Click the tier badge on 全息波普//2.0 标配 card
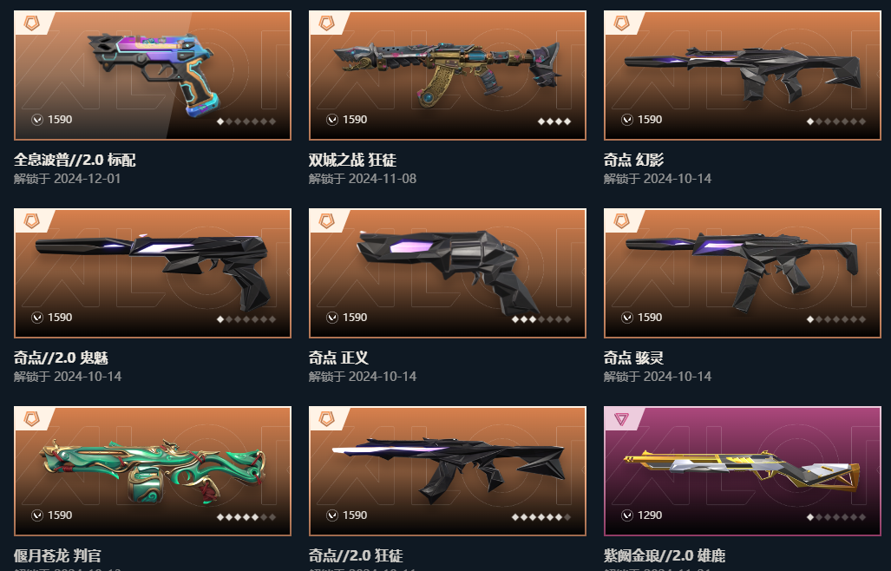Image resolution: width=891 pixels, height=571 pixels. (32, 23)
